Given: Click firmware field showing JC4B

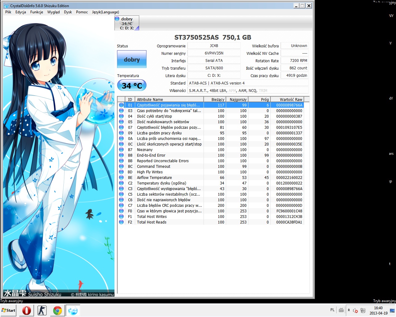Looking at the screenshot, I should click(214, 46).
